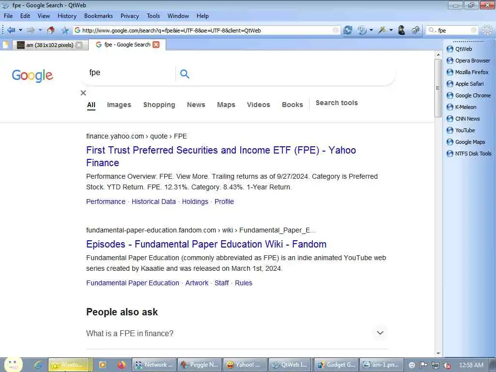
Task: Reload the page with the refresh icon
Action: [x=348, y=30]
